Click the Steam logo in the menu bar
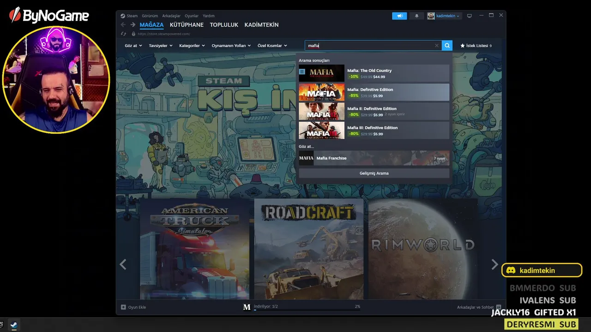The image size is (591, 332). 123,16
